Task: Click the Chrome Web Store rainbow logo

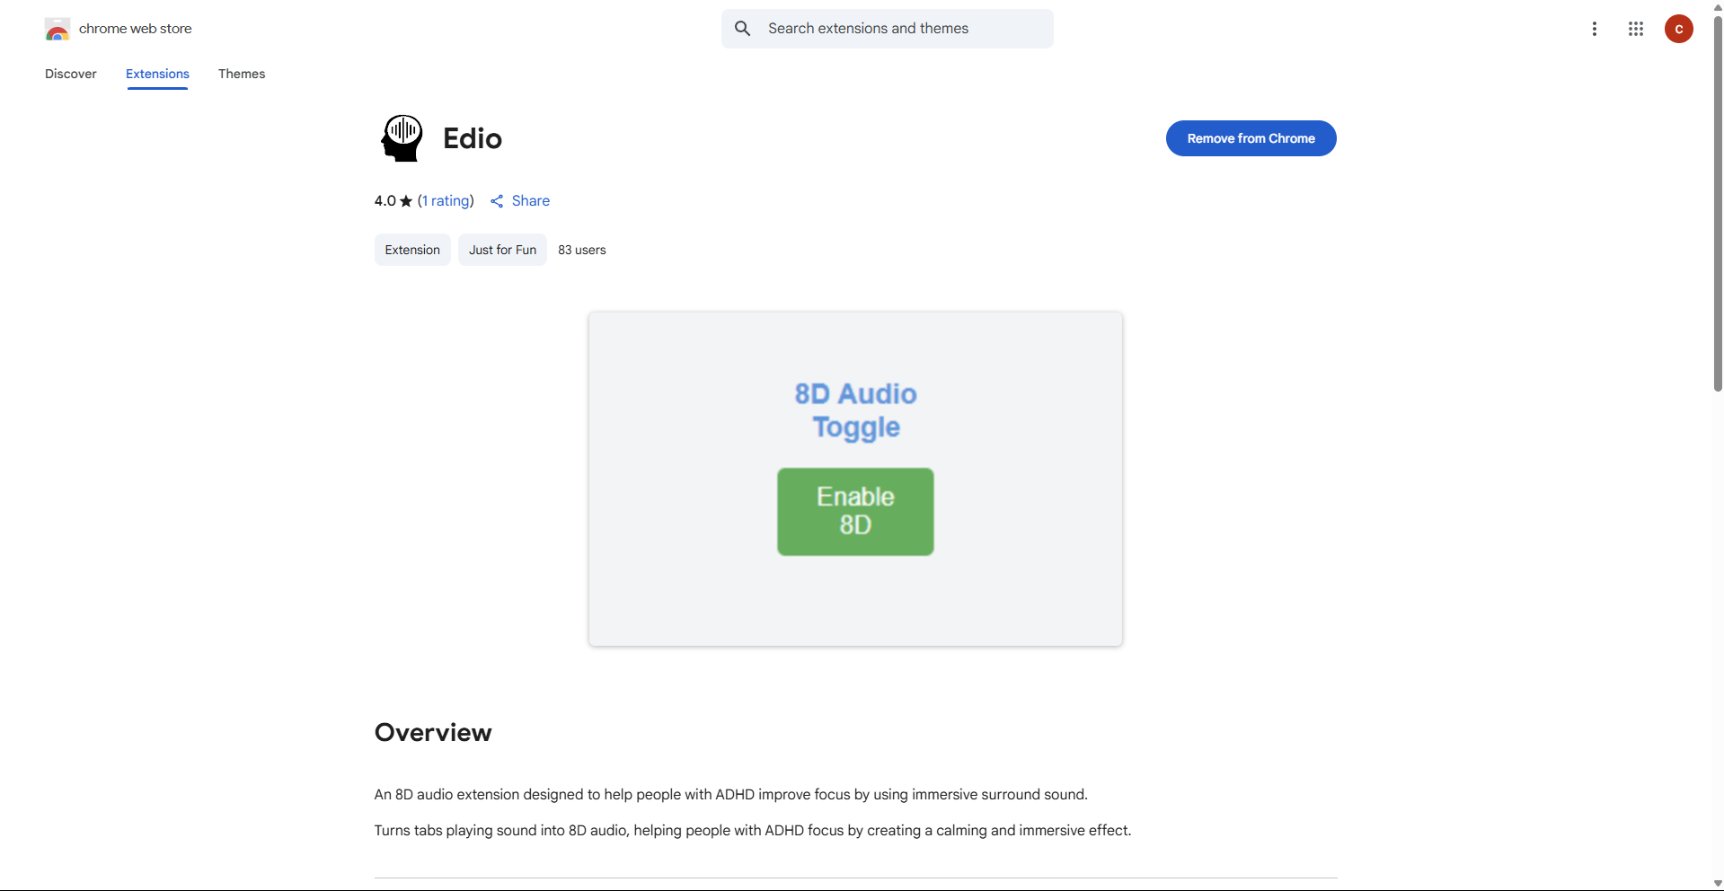Action: (57, 29)
